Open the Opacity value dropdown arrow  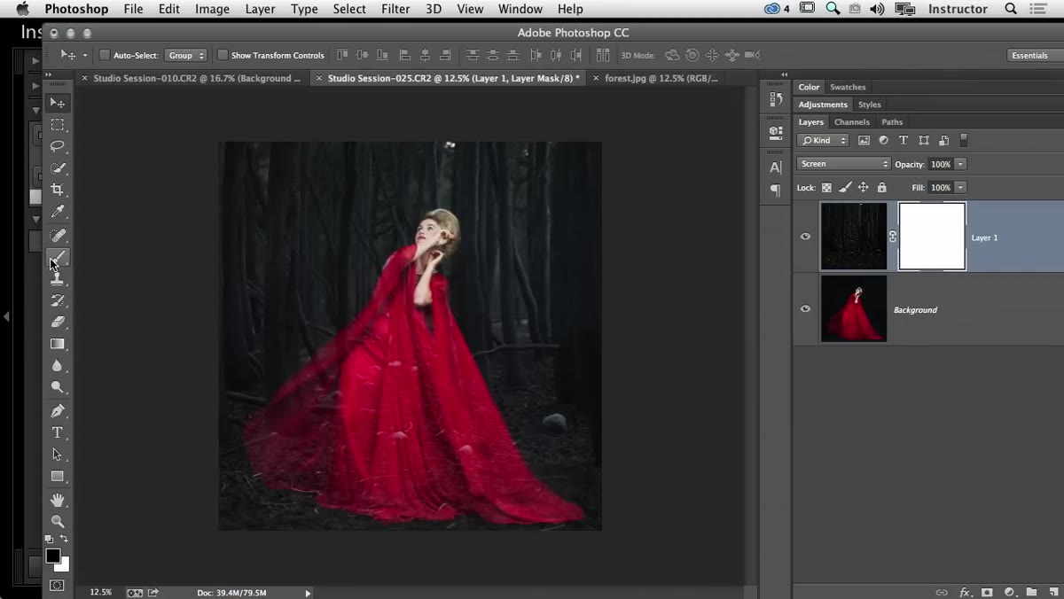coord(960,164)
